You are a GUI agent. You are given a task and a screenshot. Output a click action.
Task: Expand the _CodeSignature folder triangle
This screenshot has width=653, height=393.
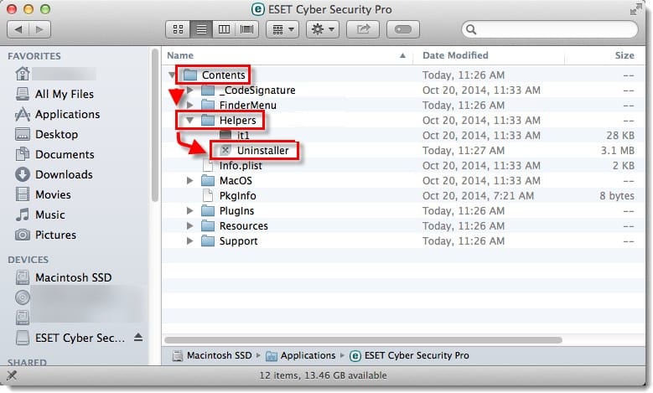click(x=189, y=90)
